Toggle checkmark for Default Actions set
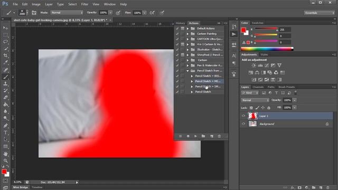338x190 pixels. 177,28
